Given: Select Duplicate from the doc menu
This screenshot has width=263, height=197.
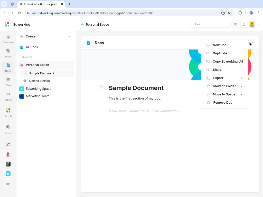Looking at the screenshot, I should click(x=220, y=53).
